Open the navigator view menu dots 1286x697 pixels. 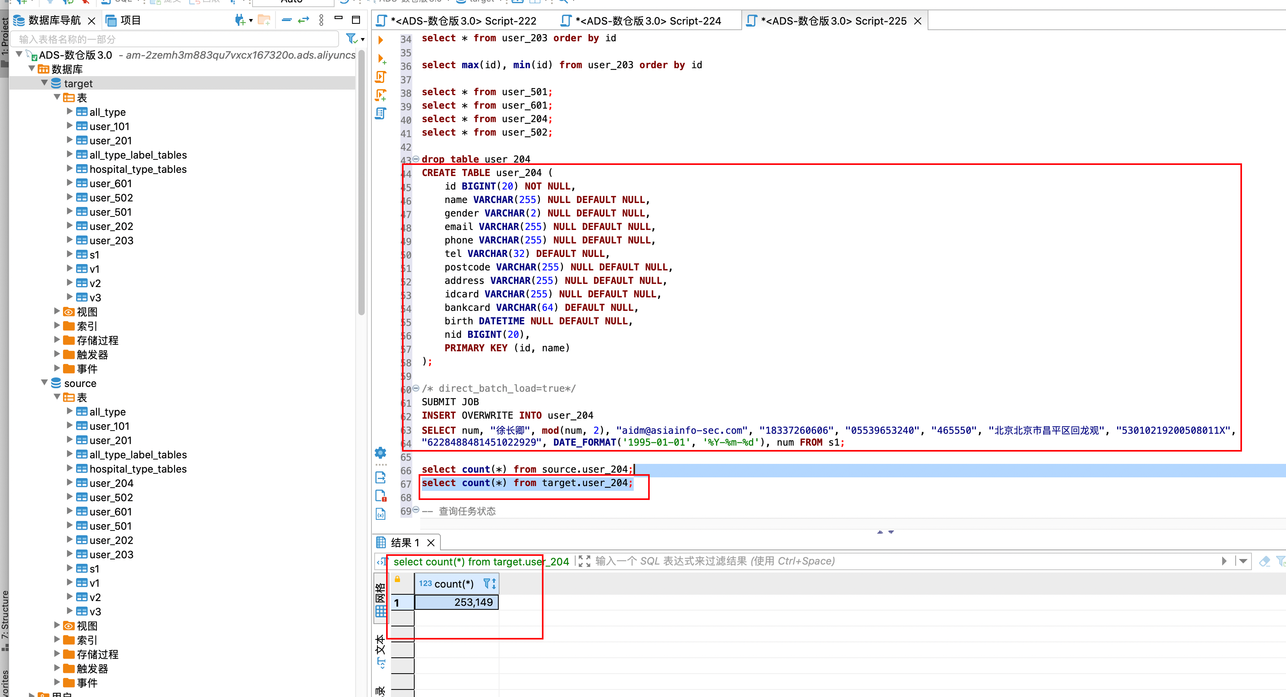coord(321,20)
